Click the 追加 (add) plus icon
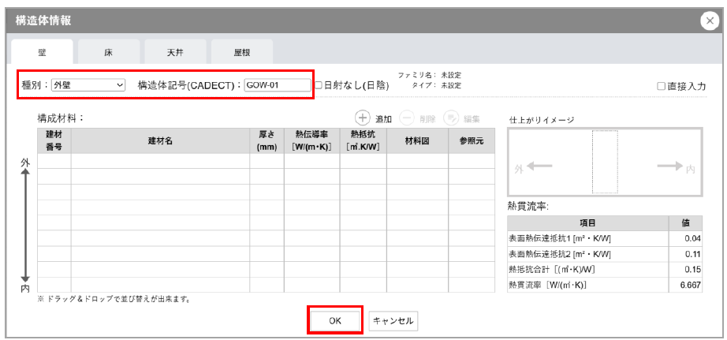 click(x=362, y=118)
